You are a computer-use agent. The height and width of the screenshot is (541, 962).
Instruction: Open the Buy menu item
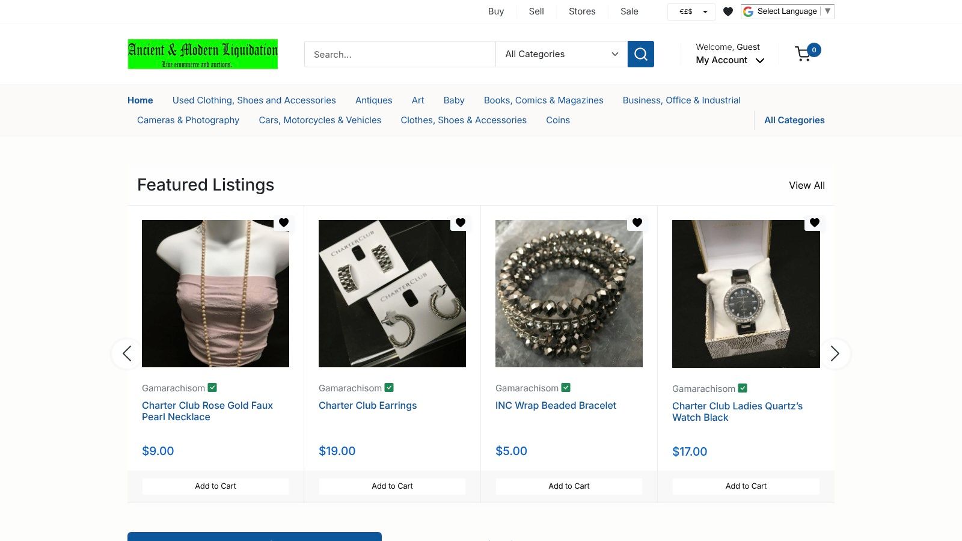pyautogui.click(x=496, y=11)
